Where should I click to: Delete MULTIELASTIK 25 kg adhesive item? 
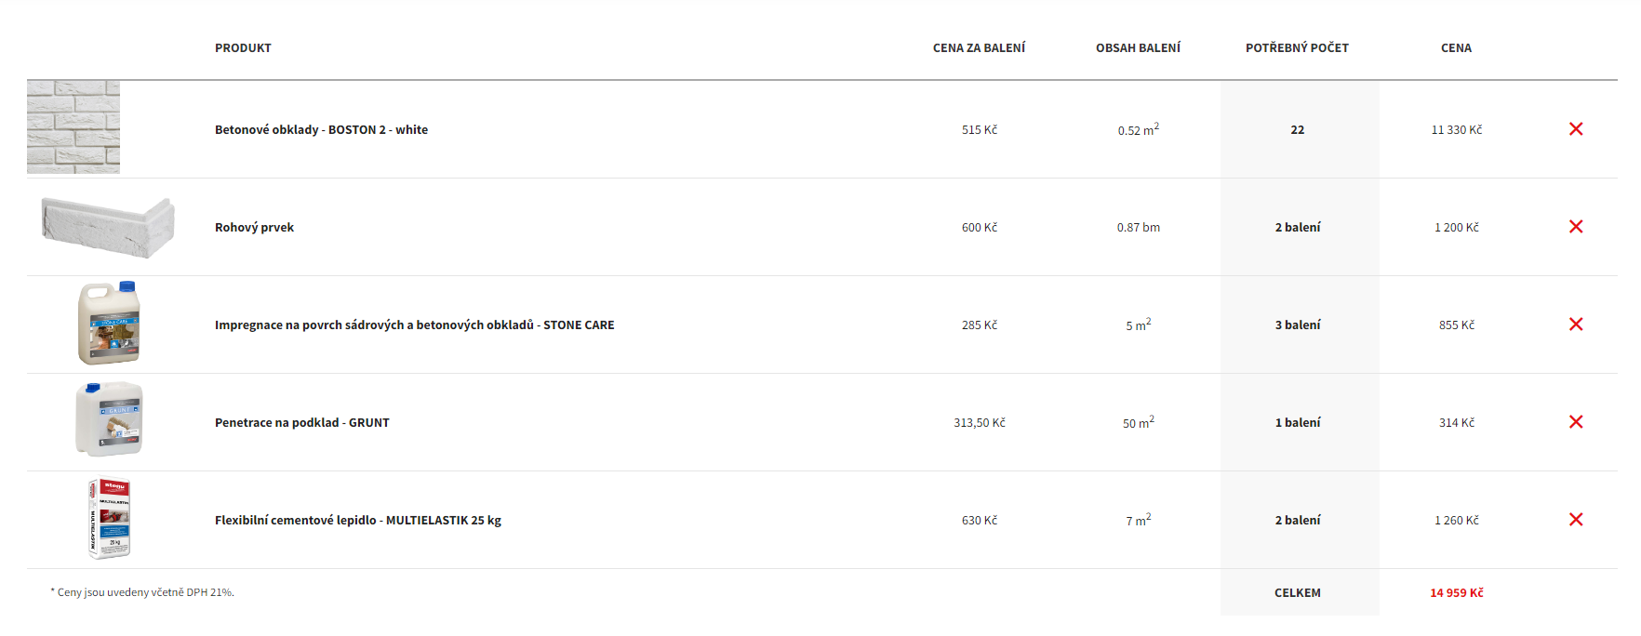click(1576, 520)
